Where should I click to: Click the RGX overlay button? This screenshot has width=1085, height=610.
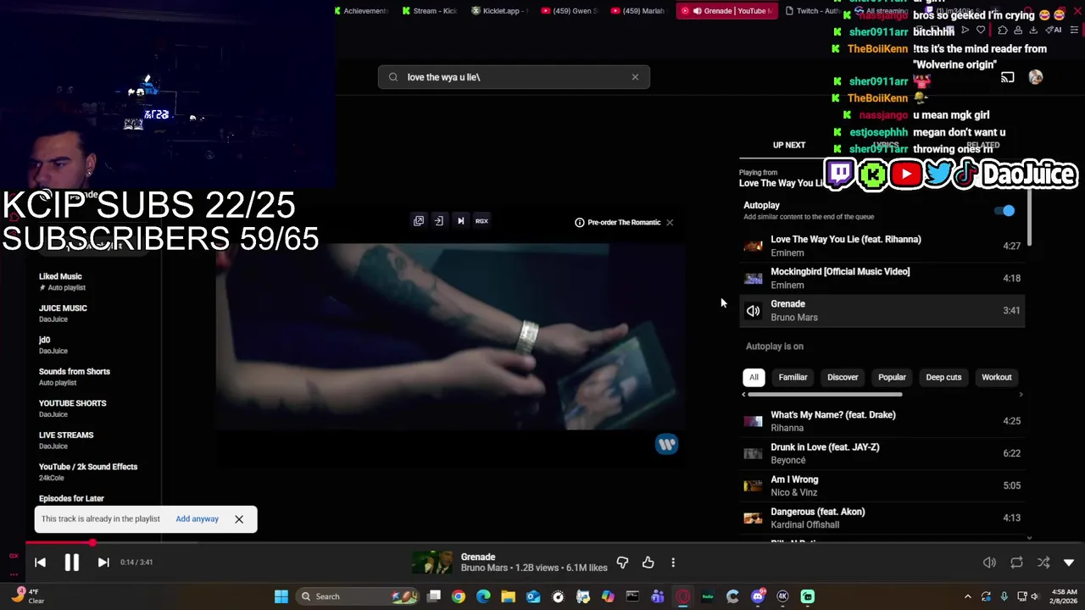pyautogui.click(x=481, y=221)
